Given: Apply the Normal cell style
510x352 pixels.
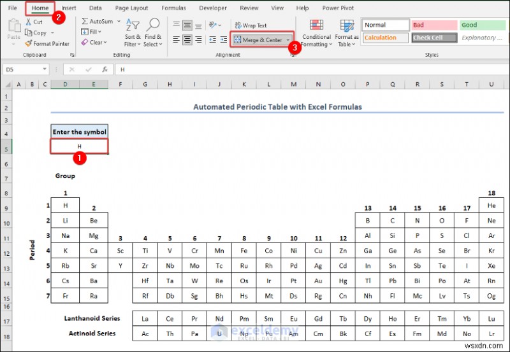Looking at the screenshot, I should (x=386, y=25).
